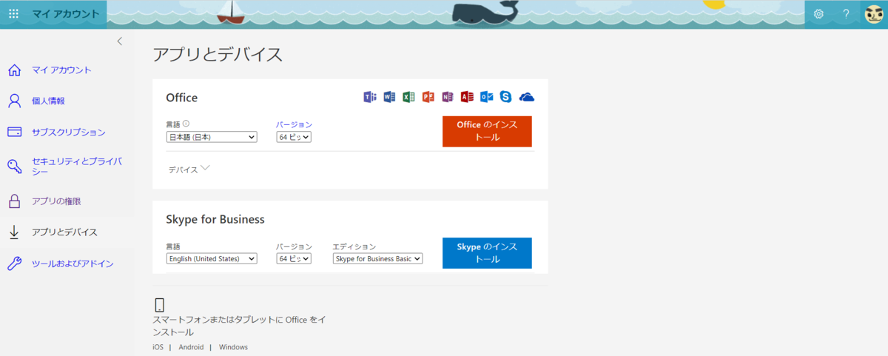This screenshot has width=888, height=356.
Task: Click the Skype for Business heading
Action: [x=215, y=220]
